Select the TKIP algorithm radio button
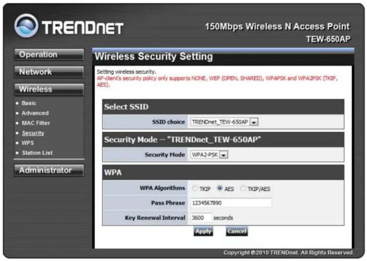 pyautogui.click(x=194, y=188)
